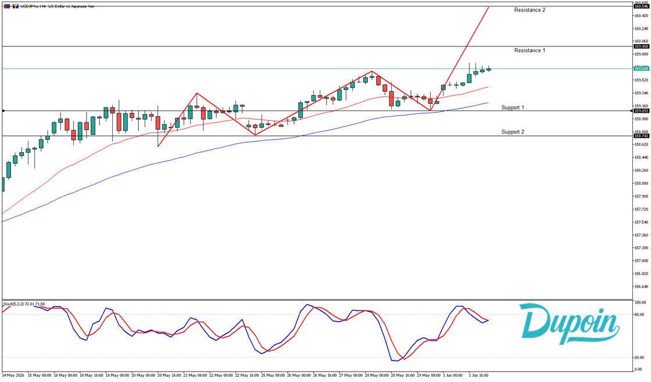Click the 20.00 stochastic scale value
The width and height of the screenshot is (651, 382).
tap(639, 358)
